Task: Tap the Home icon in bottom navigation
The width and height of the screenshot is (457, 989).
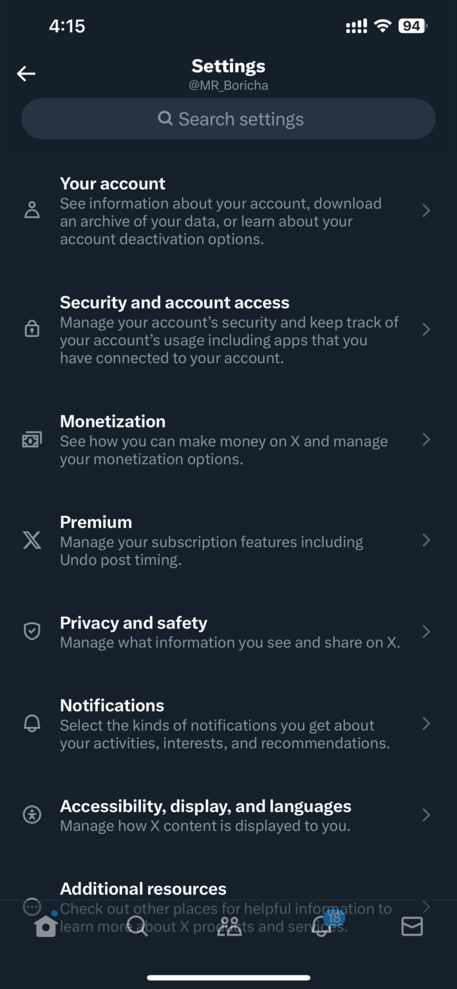Action: pyautogui.click(x=45, y=927)
